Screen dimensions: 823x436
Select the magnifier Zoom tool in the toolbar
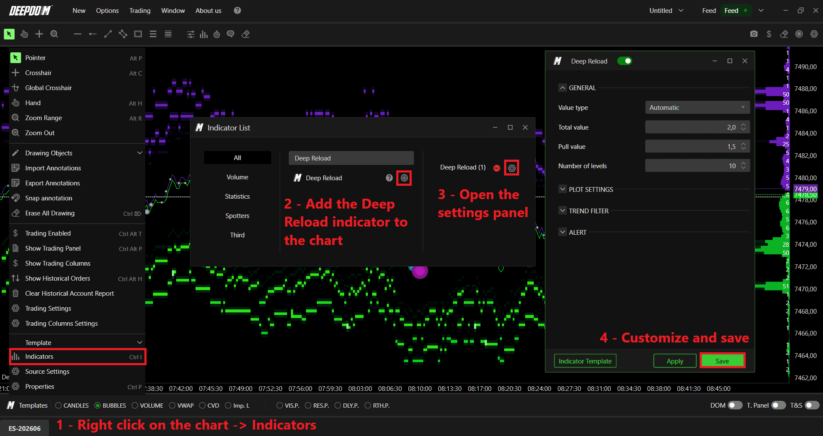point(54,34)
